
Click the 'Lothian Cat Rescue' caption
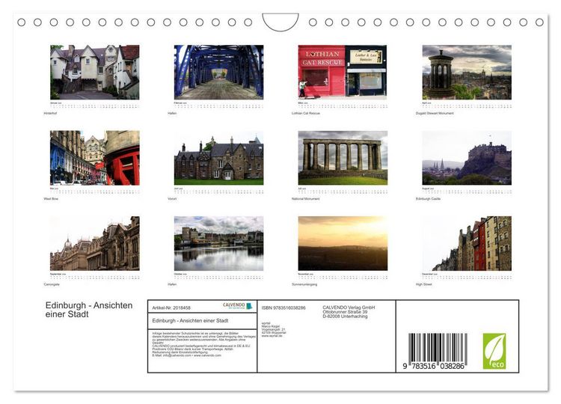[x=305, y=113]
